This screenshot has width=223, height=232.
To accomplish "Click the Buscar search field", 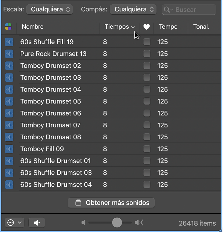I will (194, 10).
